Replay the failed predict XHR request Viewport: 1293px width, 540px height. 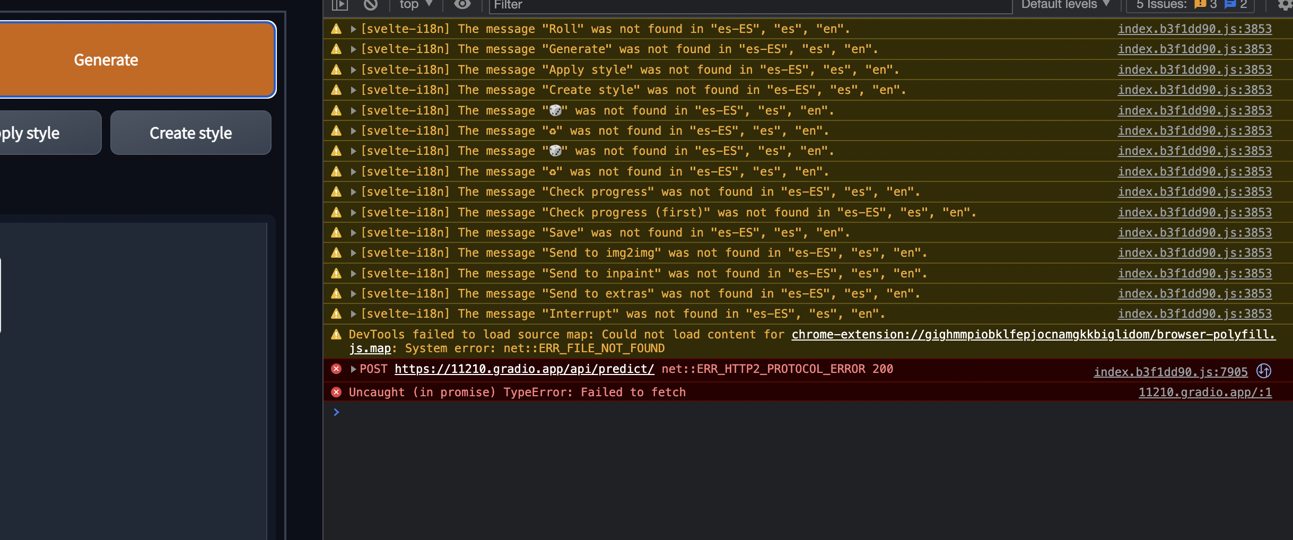[x=1264, y=371]
